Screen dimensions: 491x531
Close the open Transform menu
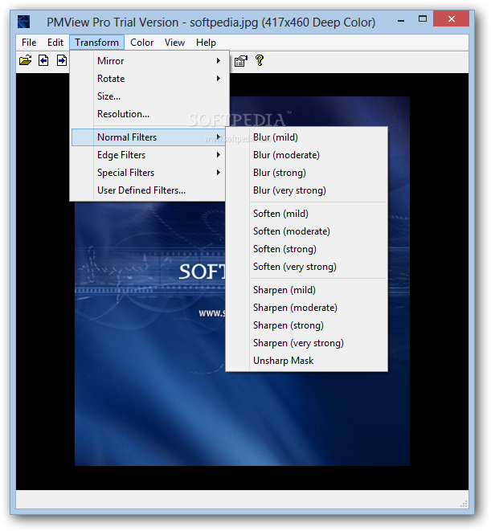coord(97,43)
